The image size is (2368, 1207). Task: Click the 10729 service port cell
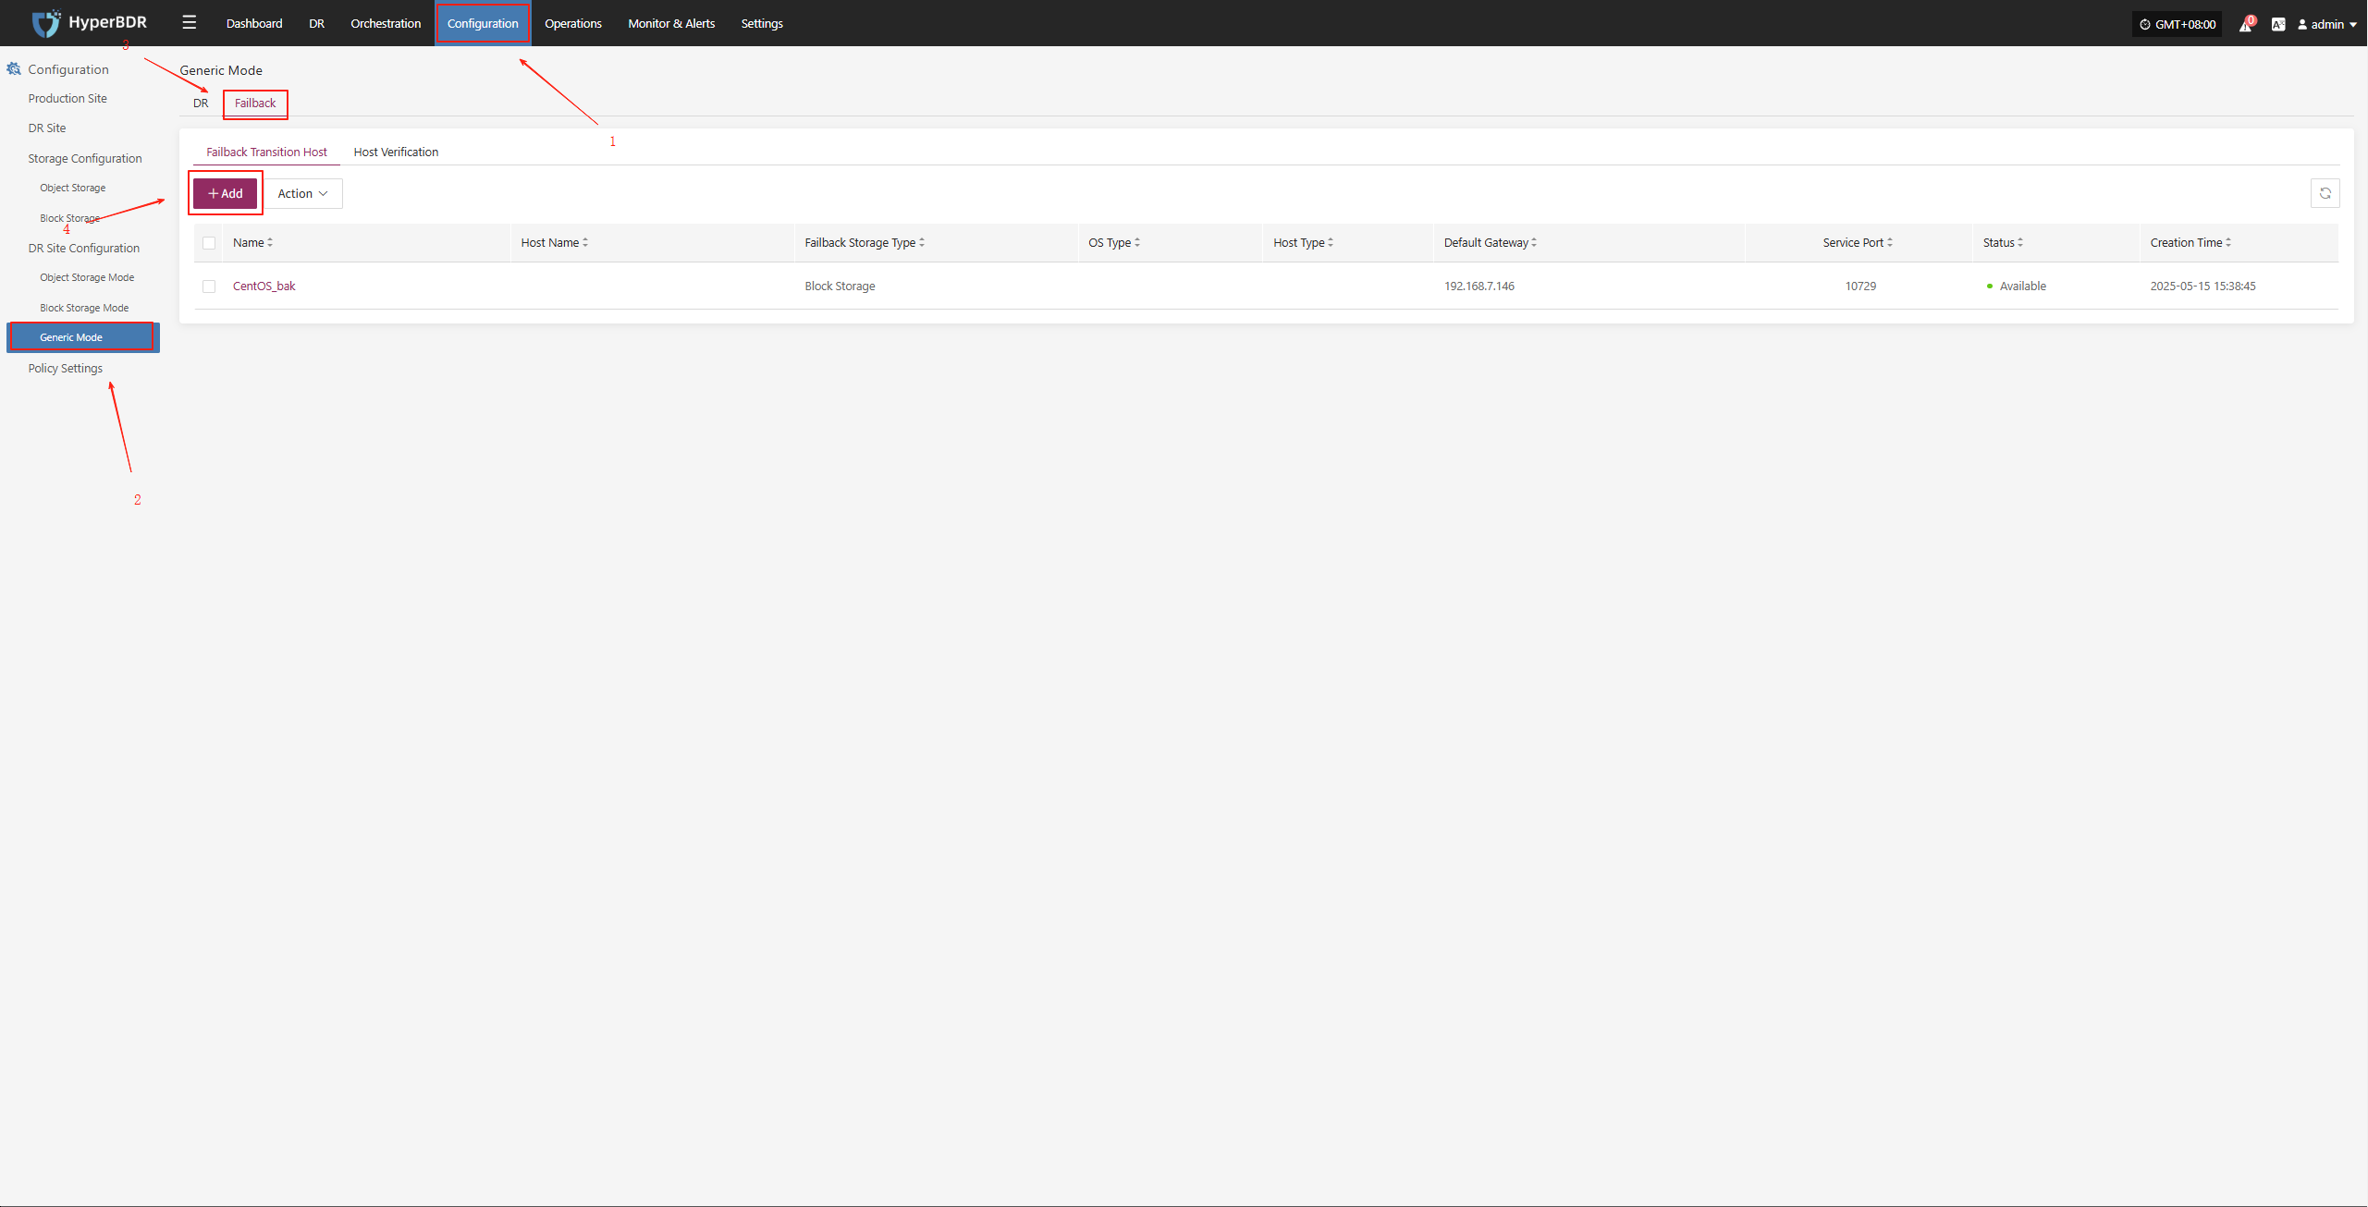pyautogui.click(x=1860, y=287)
